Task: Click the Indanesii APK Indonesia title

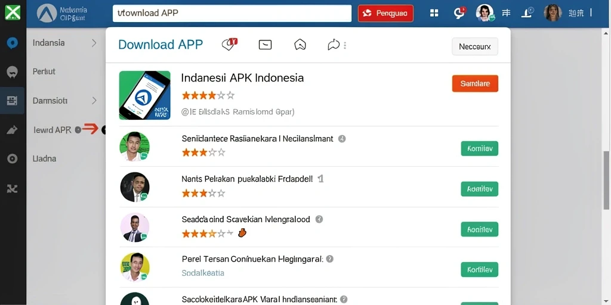Action: pyautogui.click(x=242, y=78)
